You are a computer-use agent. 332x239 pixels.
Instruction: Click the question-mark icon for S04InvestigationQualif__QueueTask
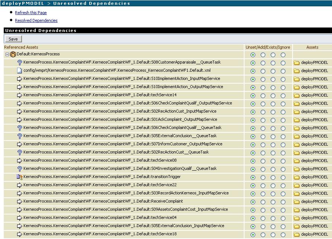coord(19,169)
